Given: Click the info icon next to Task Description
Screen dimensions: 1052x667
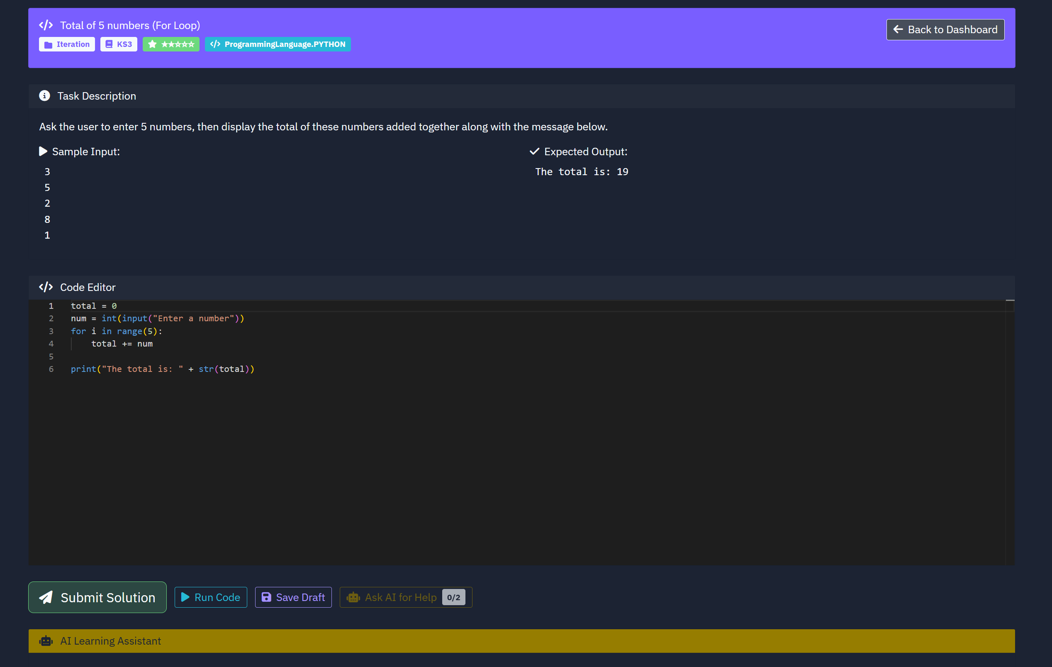Looking at the screenshot, I should tap(44, 96).
